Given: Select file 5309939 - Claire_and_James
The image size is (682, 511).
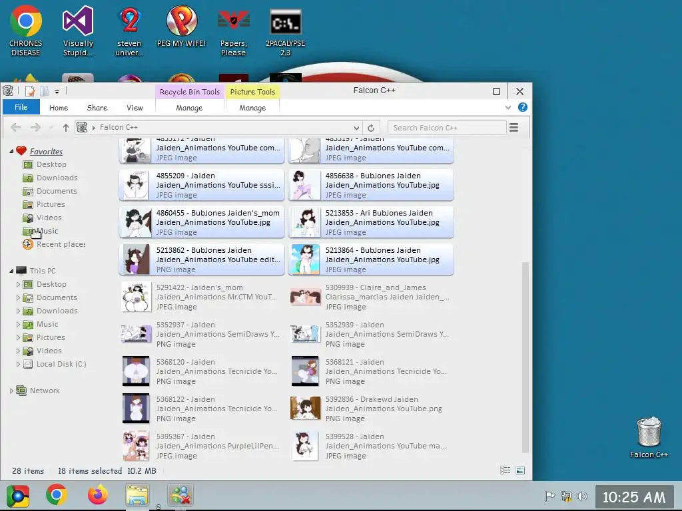Looking at the screenshot, I should coord(371,297).
